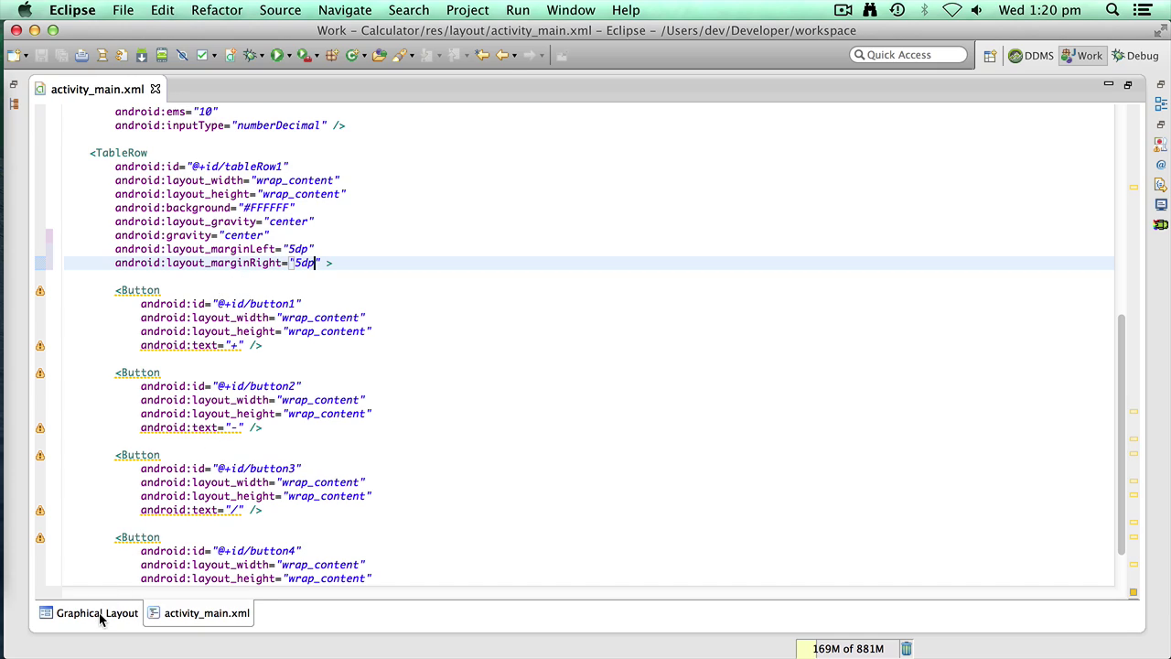Viewport: 1171px width, 659px height.
Task: Open the Declaration view icon
Action: (1160, 185)
